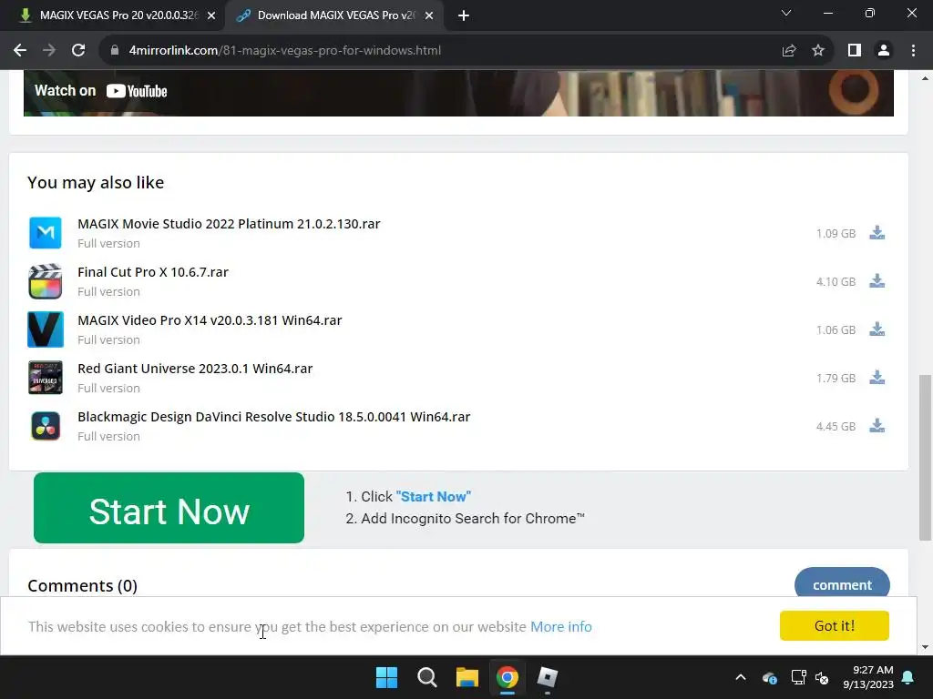933x699 pixels.
Task: Open Chrome's three-dot menu
Action: pyautogui.click(x=913, y=51)
